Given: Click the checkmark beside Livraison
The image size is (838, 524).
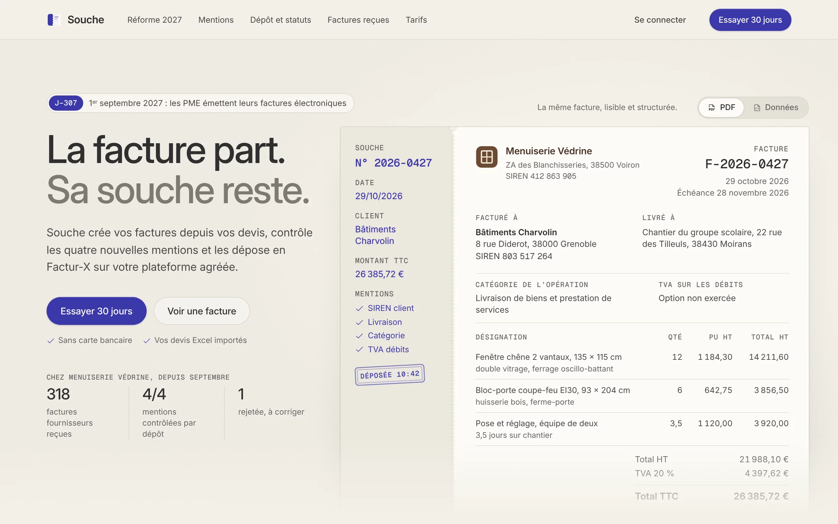Looking at the screenshot, I should point(359,322).
